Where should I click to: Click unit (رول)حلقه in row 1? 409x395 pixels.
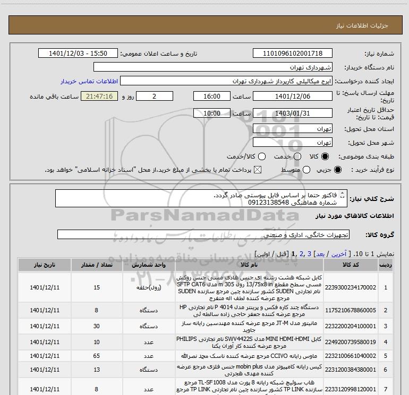[149, 287]
